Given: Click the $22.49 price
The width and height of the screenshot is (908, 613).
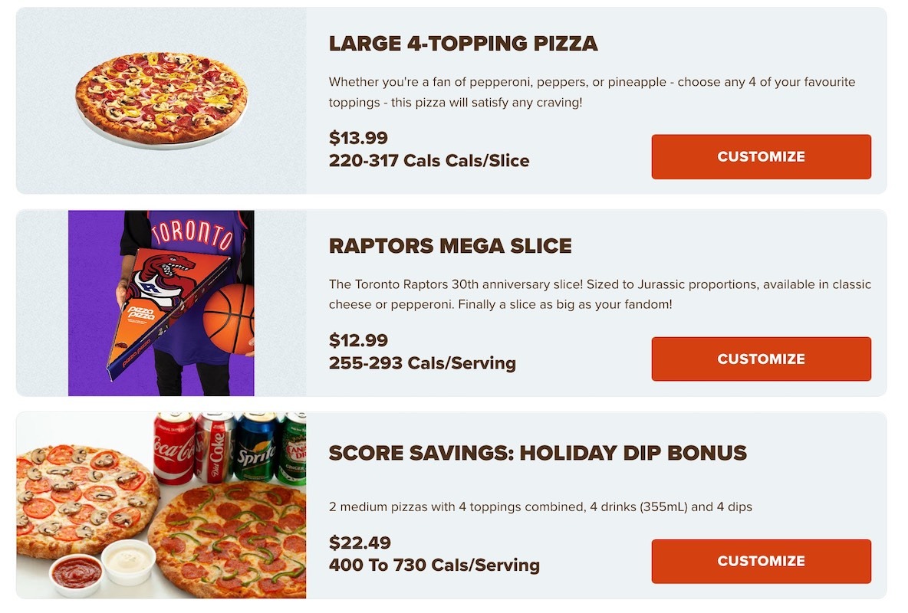Looking at the screenshot, I should click(x=360, y=543).
